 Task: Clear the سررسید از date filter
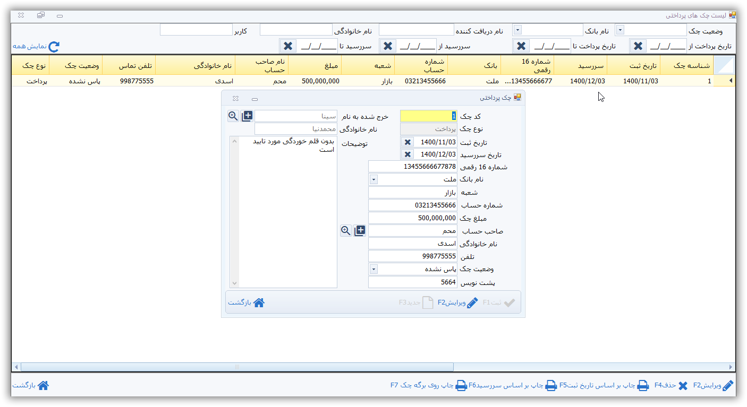pos(388,46)
